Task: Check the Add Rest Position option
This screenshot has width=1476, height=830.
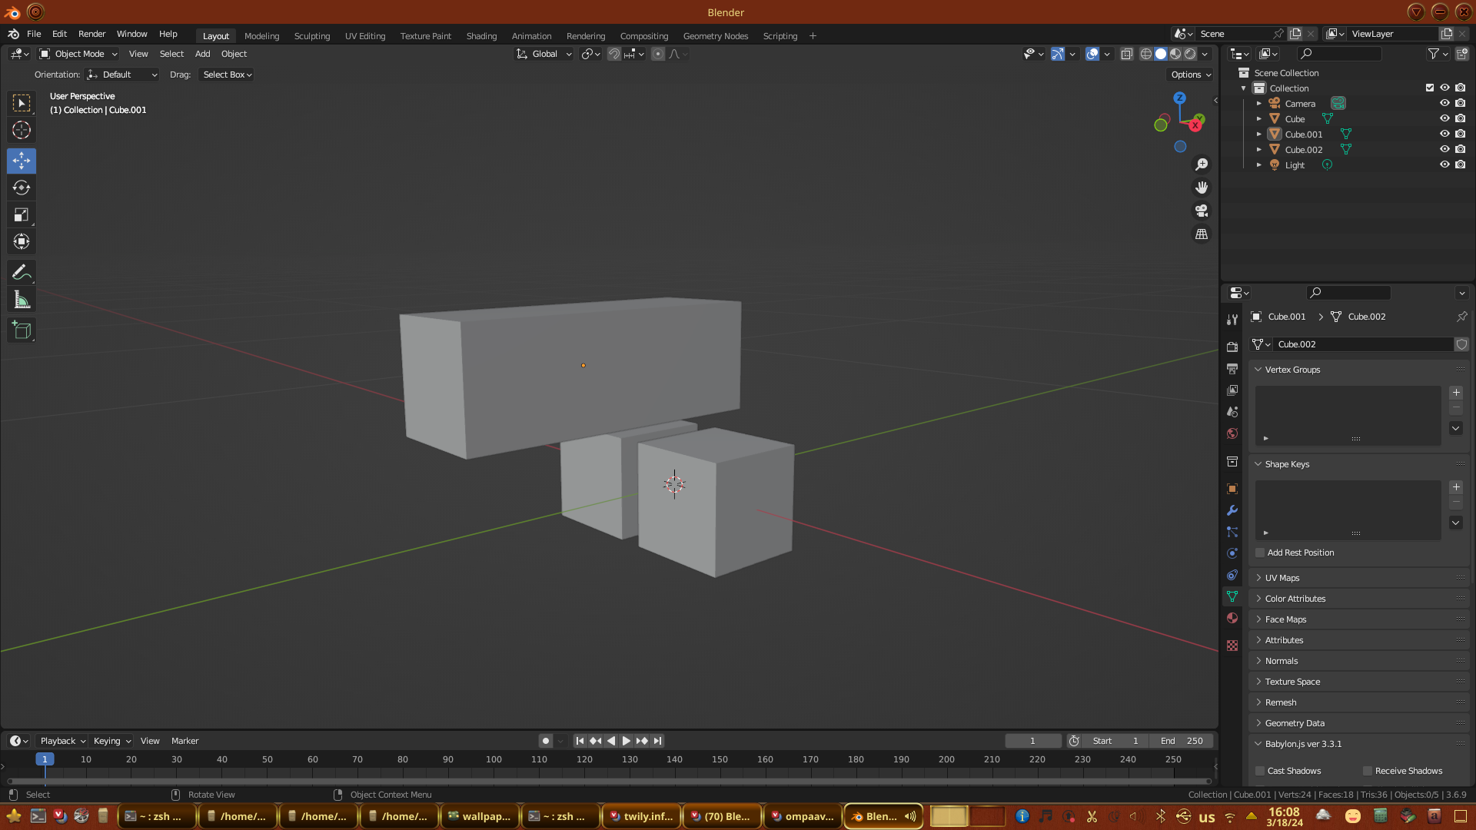Action: tap(1260, 553)
